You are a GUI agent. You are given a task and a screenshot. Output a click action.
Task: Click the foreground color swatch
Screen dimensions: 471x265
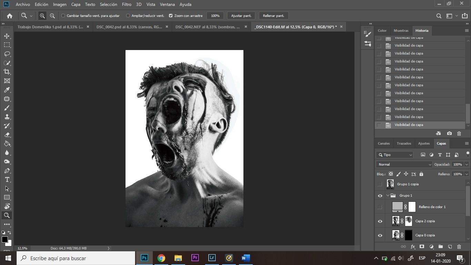coord(5,239)
